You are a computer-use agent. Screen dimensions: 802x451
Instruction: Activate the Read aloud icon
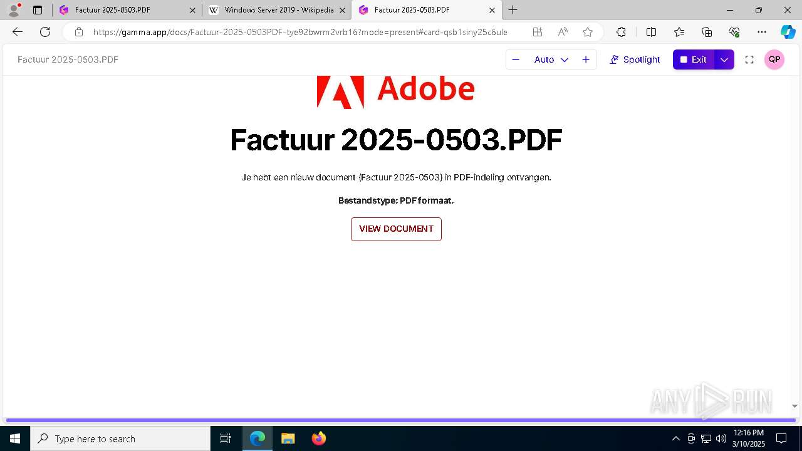click(x=563, y=32)
